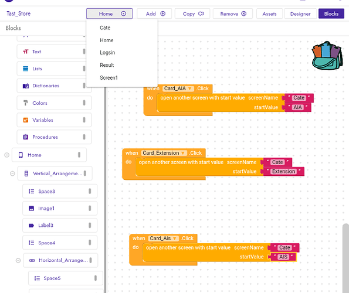Open the Assets panel
The width and height of the screenshot is (349, 293).
coord(269,14)
